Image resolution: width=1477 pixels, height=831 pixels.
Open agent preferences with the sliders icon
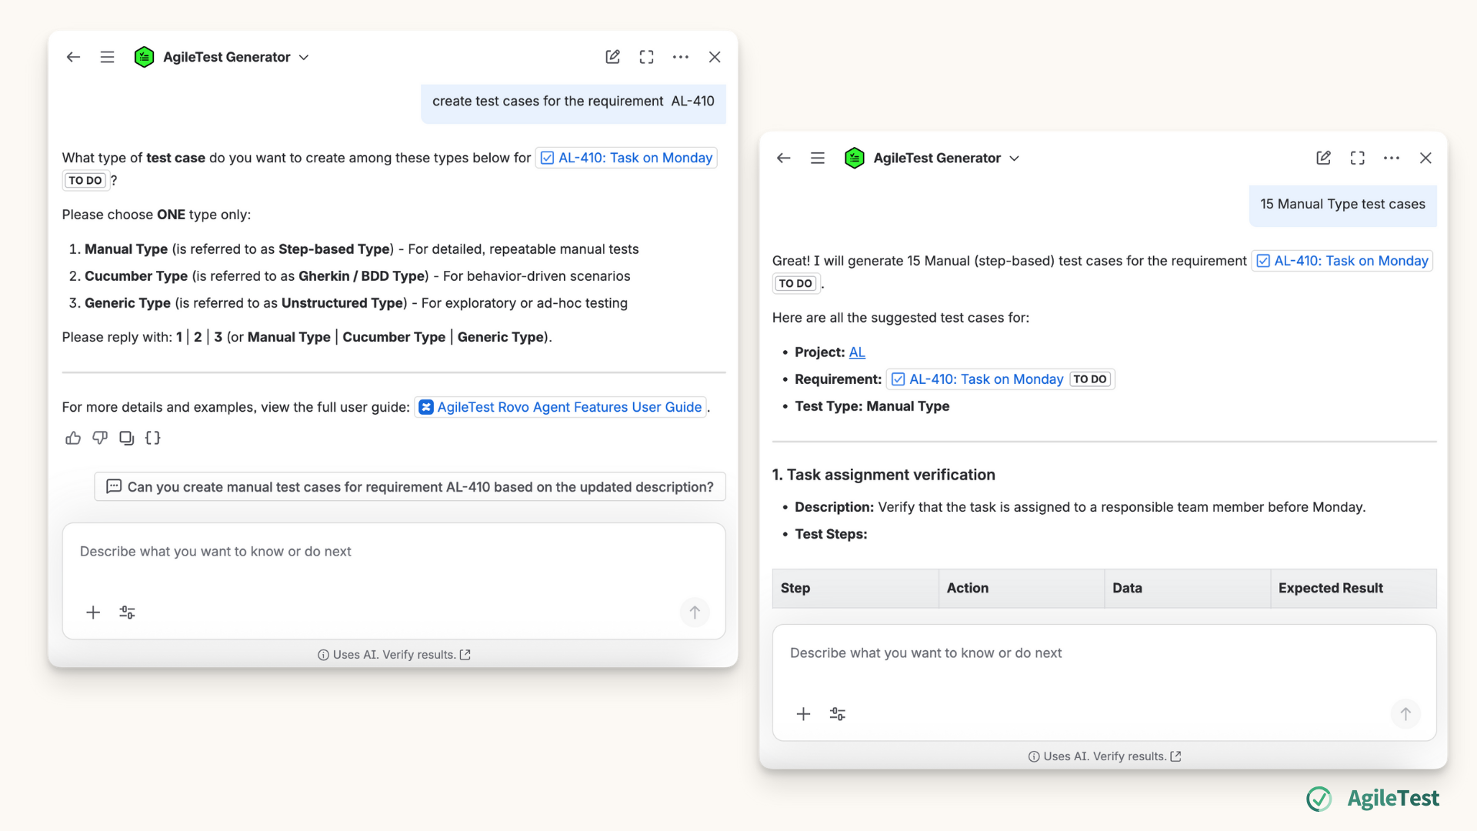point(127,612)
